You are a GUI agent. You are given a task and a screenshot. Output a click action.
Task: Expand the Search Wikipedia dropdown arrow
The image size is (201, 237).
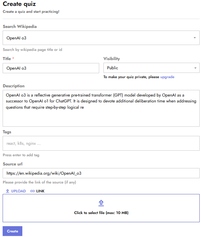194,38
